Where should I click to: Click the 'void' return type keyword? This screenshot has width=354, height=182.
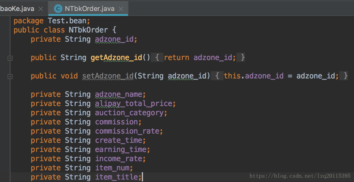pos(69,76)
